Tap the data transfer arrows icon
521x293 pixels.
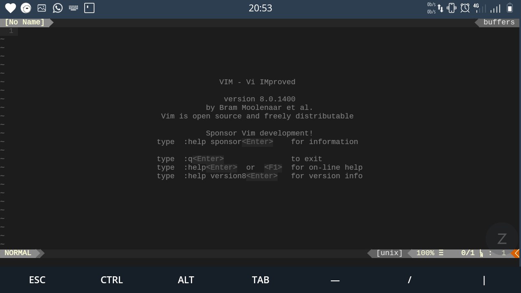[x=440, y=8]
